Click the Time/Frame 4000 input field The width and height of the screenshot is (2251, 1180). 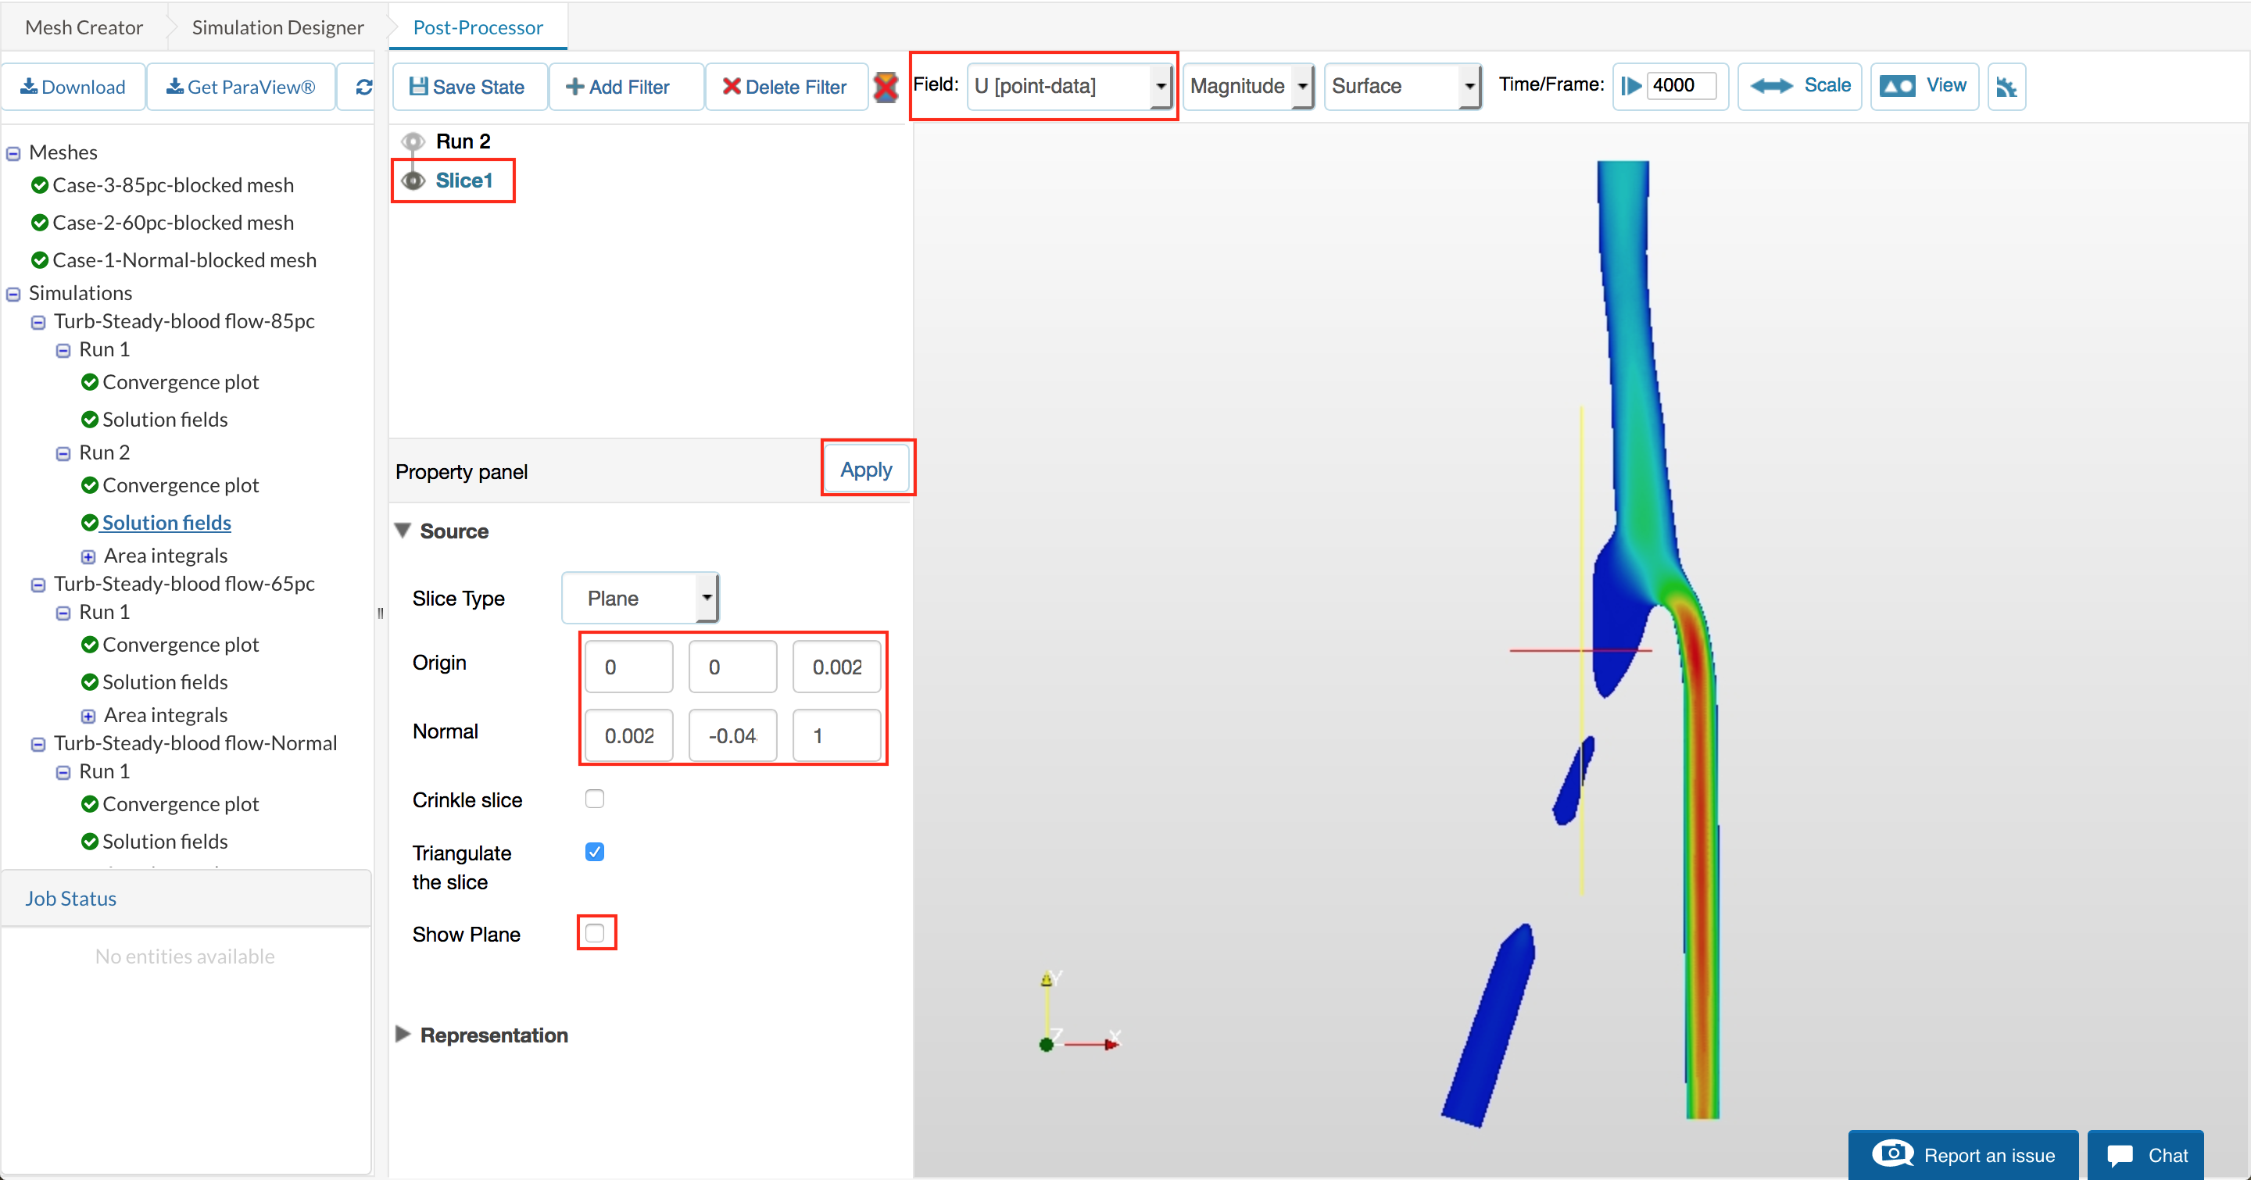(x=1679, y=86)
